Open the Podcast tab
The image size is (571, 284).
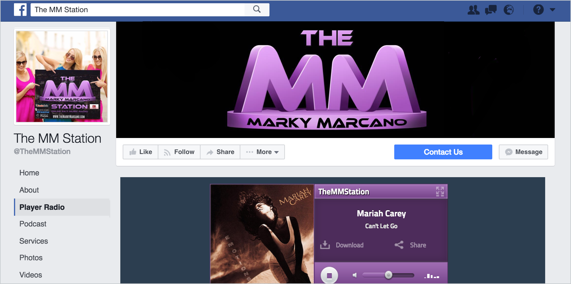[33, 224]
